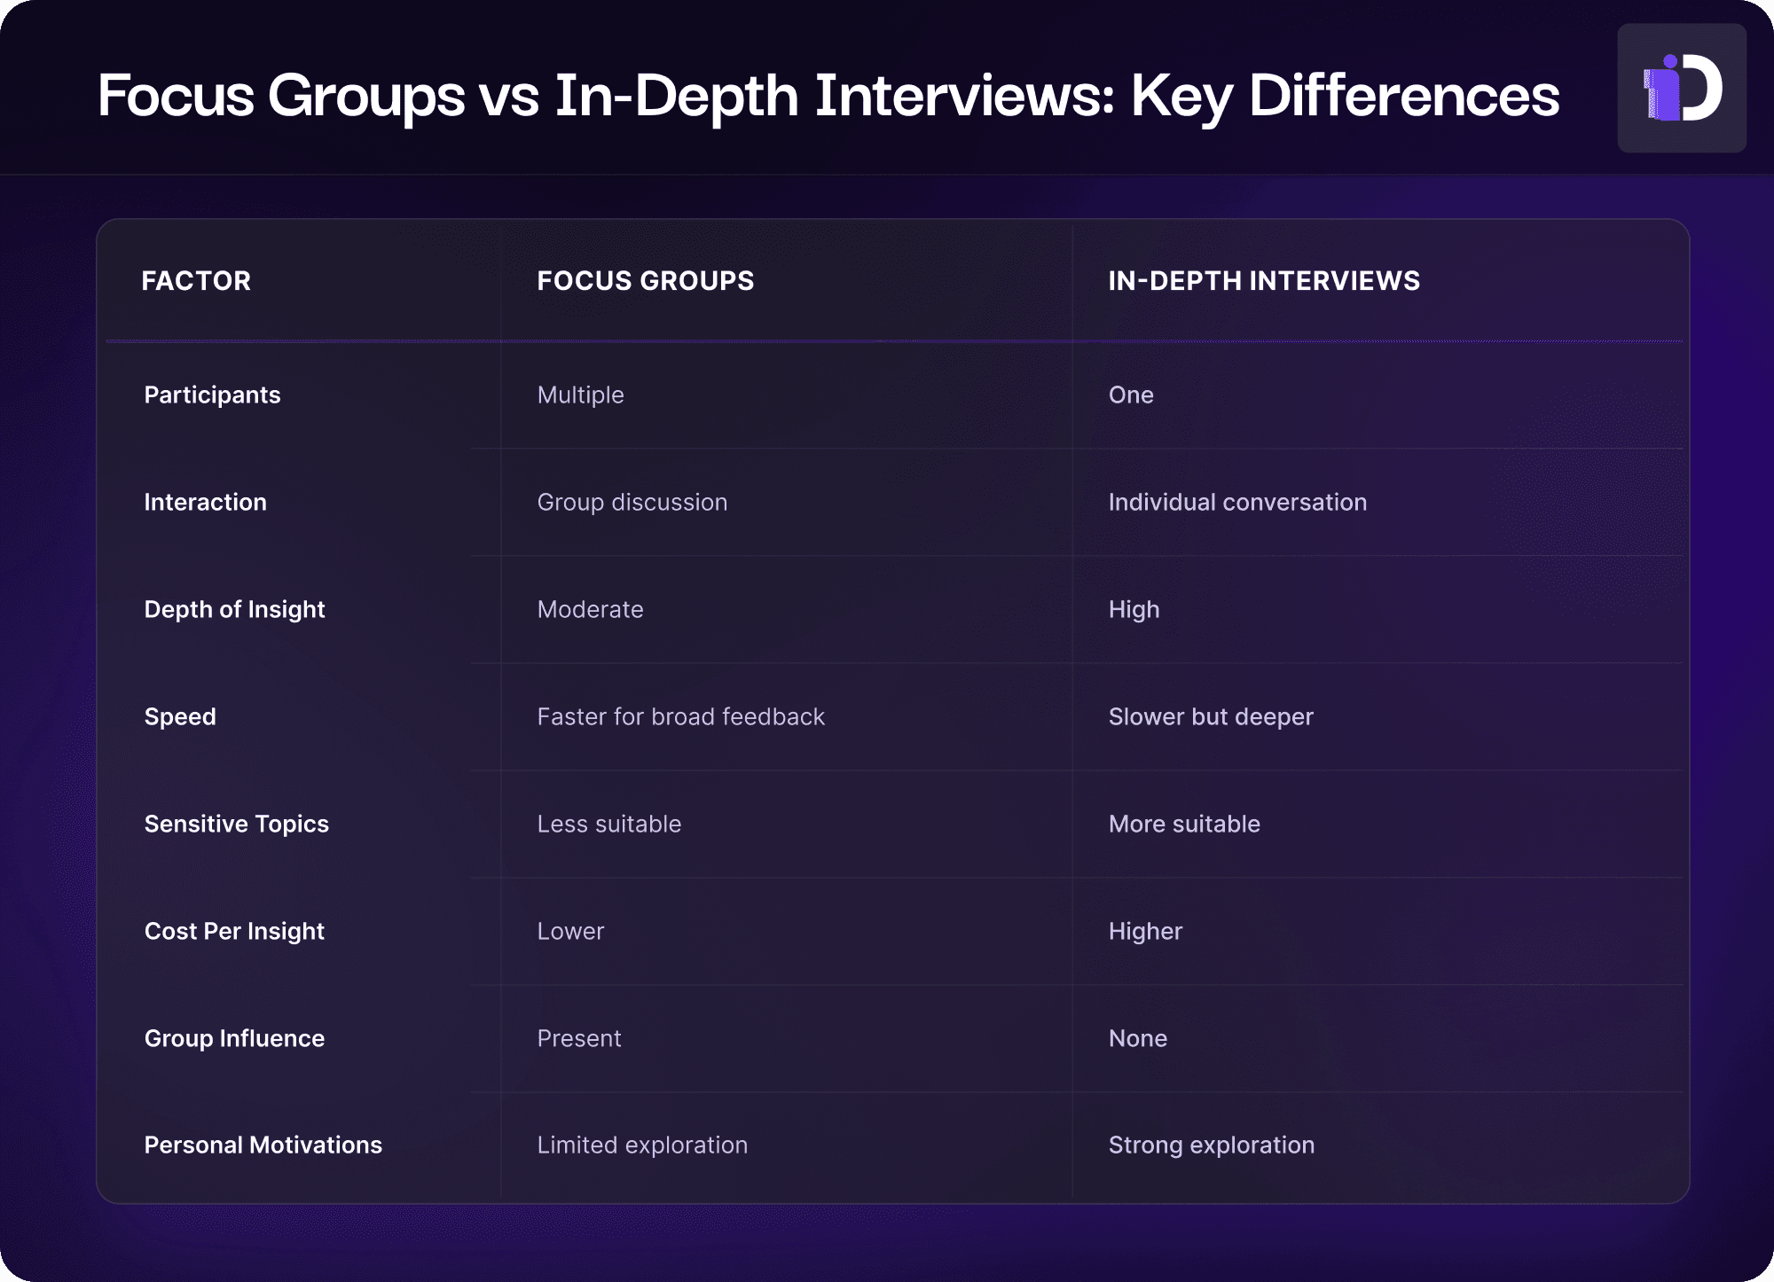Viewport: 1774px width, 1282px height.
Task: Click 'Faster for broad feedback' cell
Action: 680,717
